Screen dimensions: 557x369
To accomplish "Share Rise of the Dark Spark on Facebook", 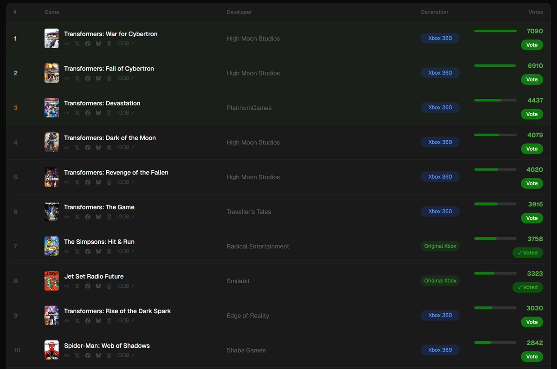I will point(88,321).
